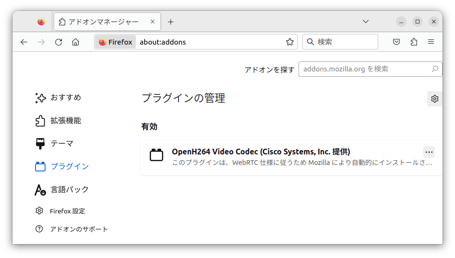Screen dimensions: 455x258
Task: Click the OpenH264 Video Codec plugin title
Action: 261,152
